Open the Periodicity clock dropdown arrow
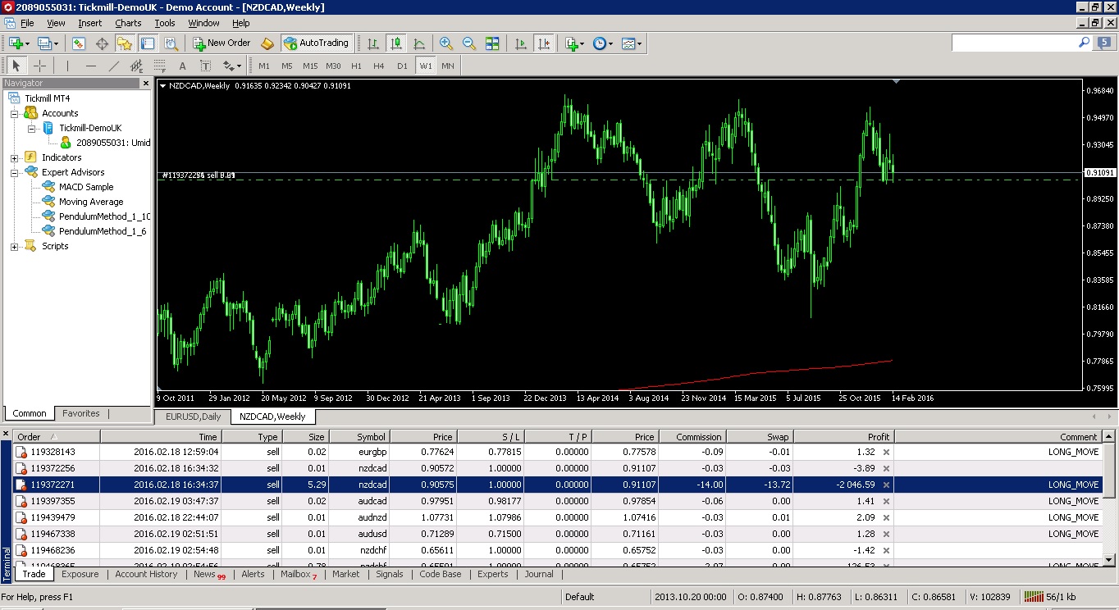 [611, 43]
